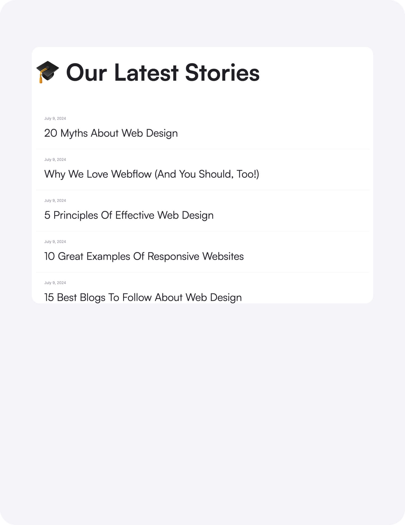The width and height of the screenshot is (405, 525).
Task: Open the 20 Myths About Web Design story
Action: [x=111, y=133]
